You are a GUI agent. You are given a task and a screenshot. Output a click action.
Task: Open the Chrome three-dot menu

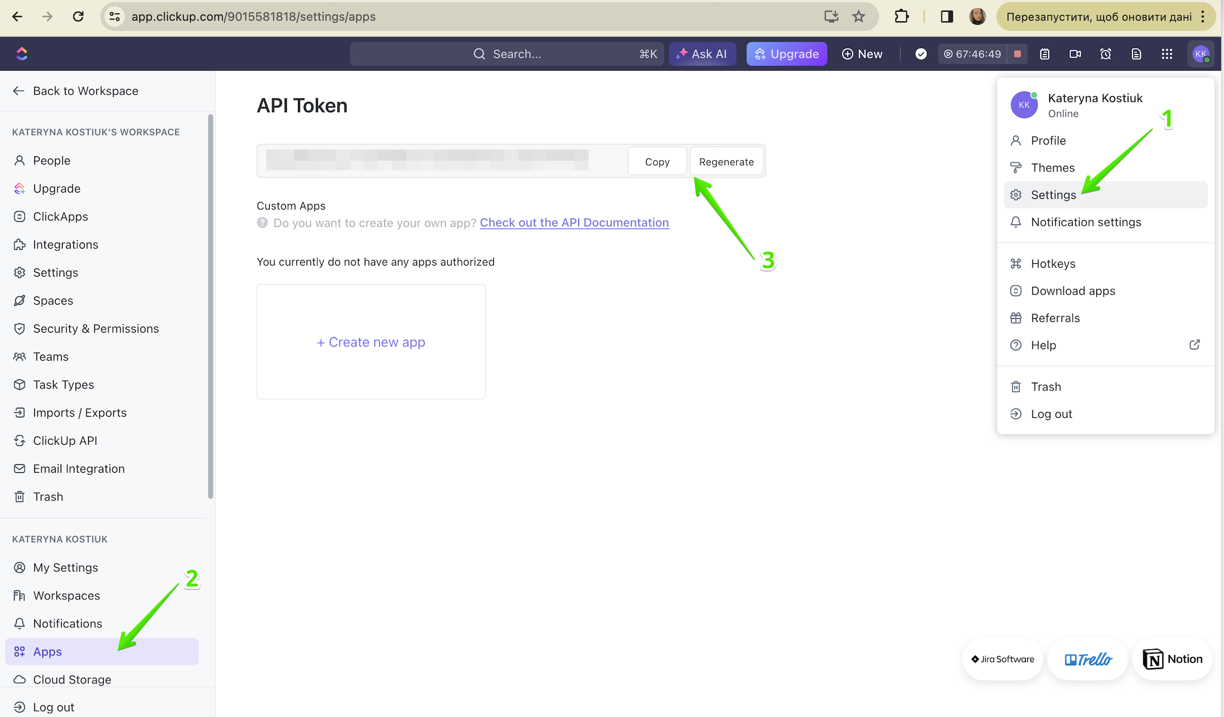tap(1203, 16)
